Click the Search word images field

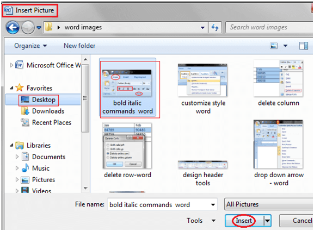coord(269,27)
